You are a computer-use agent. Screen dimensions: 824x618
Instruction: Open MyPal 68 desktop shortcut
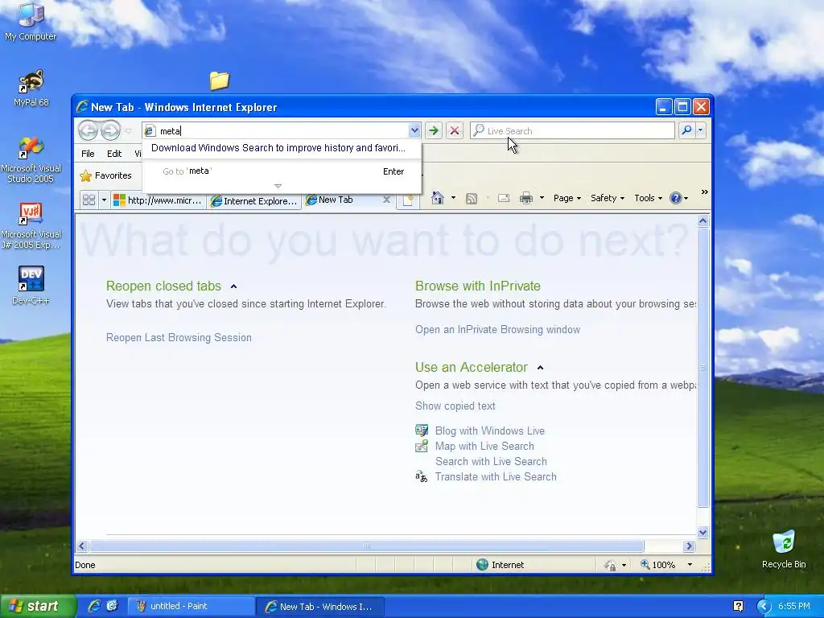click(x=31, y=89)
